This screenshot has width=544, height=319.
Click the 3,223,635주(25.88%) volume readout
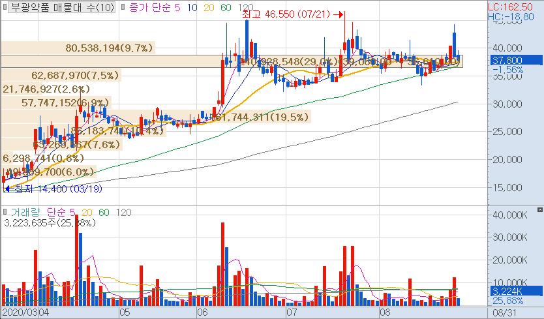[50, 222]
